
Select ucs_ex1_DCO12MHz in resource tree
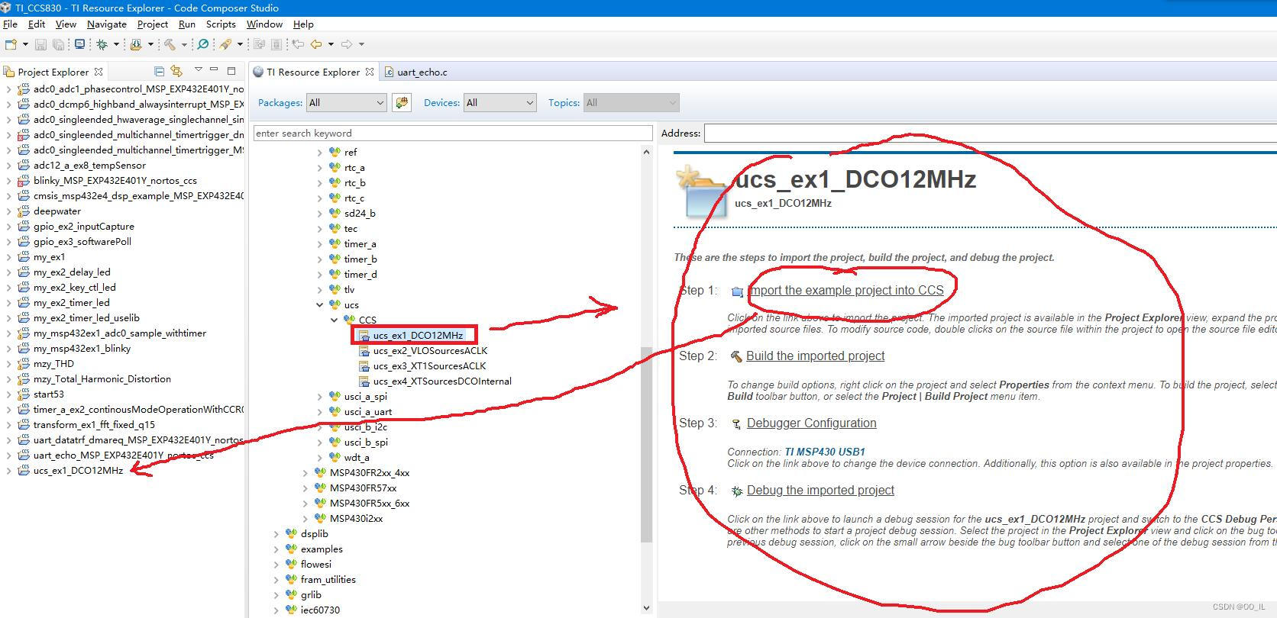[418, 335]
